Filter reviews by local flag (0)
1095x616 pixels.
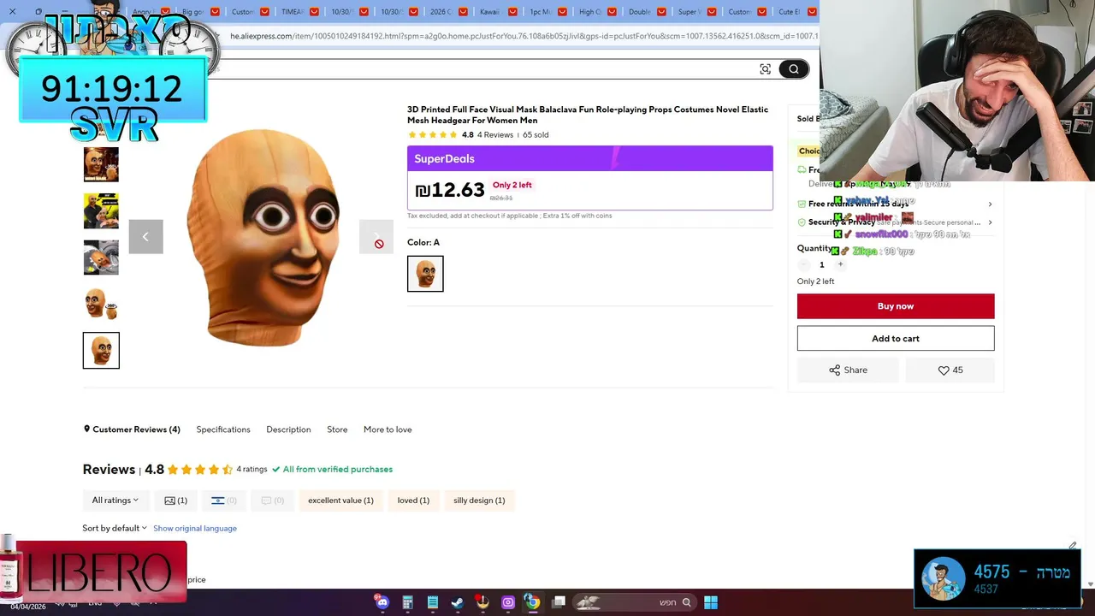click(x=224, y=500)
